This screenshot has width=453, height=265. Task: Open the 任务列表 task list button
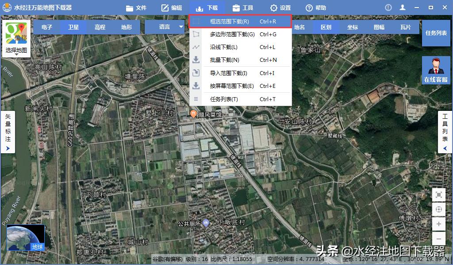tap(436, 33)
